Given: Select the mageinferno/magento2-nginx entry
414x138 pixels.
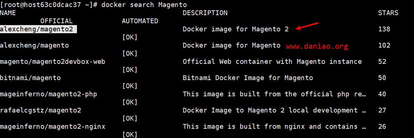Looking at the screenshot, I should [53, 127].
